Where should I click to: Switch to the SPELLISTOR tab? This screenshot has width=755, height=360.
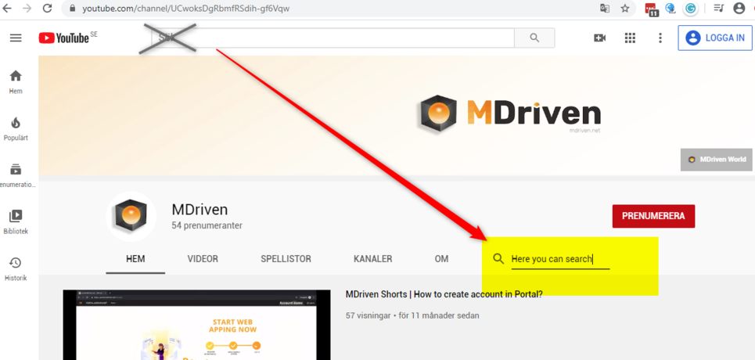click(x=286, y=259)
